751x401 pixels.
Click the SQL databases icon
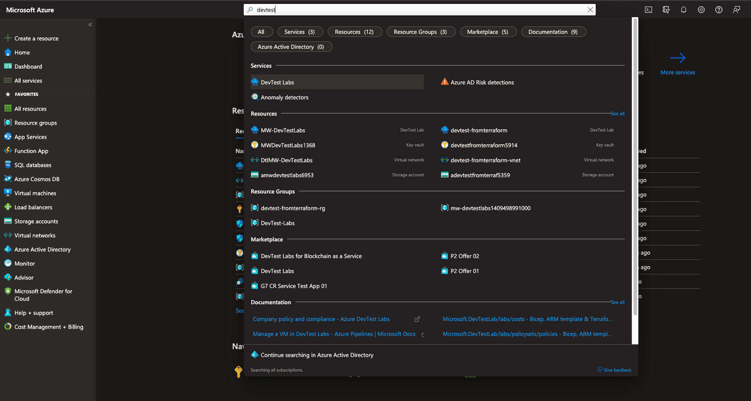click(7, 165)
